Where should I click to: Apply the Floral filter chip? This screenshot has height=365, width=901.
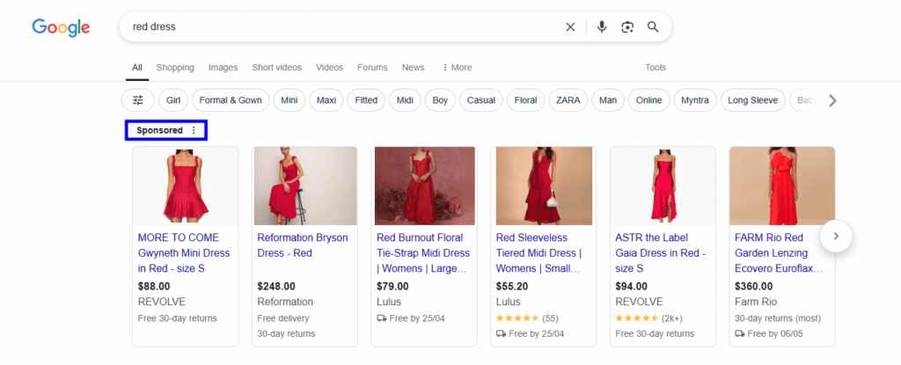click(526, 100)
